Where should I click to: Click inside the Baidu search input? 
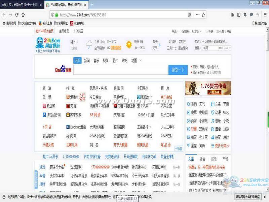click(x=121, y=70)
